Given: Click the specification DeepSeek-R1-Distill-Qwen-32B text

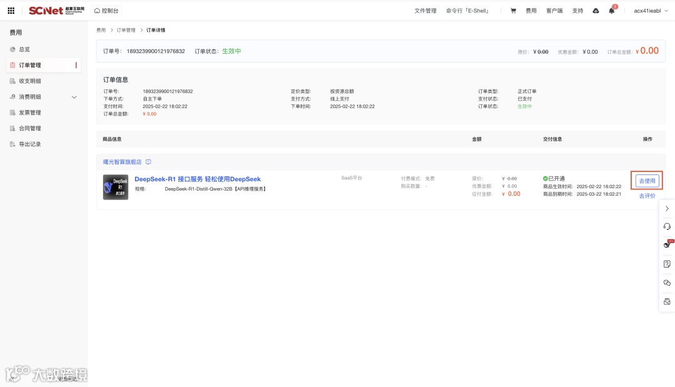Looking at the screenshot, I should pyautogui.click(x=215, y=189).
